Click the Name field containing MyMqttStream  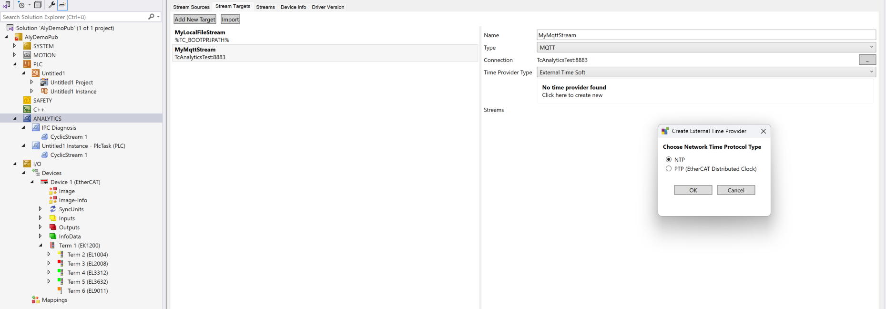[706, 35]
